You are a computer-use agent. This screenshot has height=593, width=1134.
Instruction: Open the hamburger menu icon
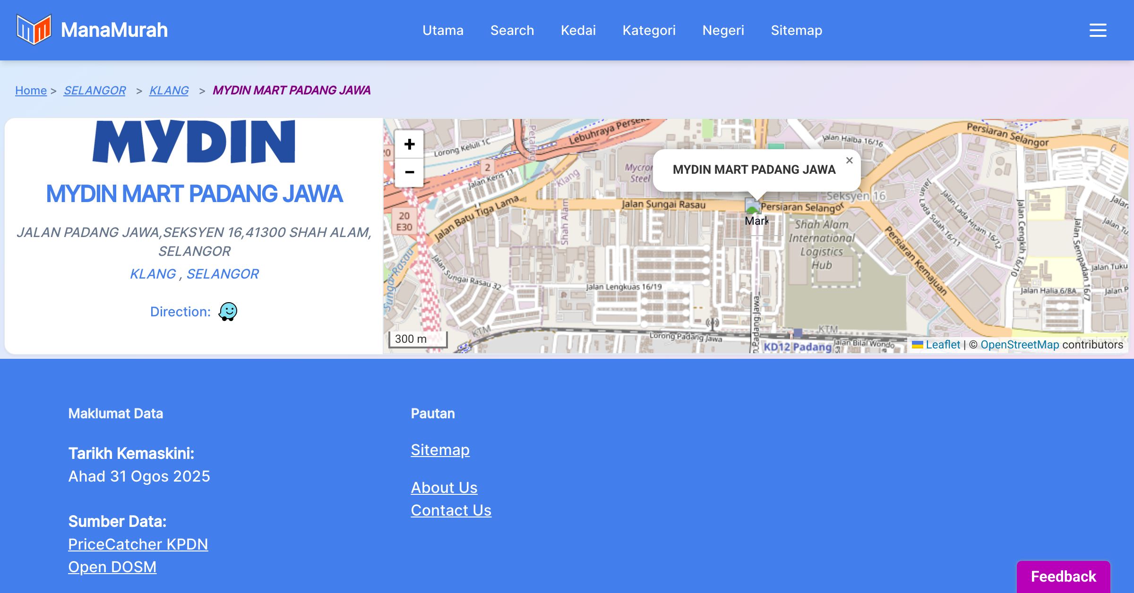click(x=1098, y=30)
